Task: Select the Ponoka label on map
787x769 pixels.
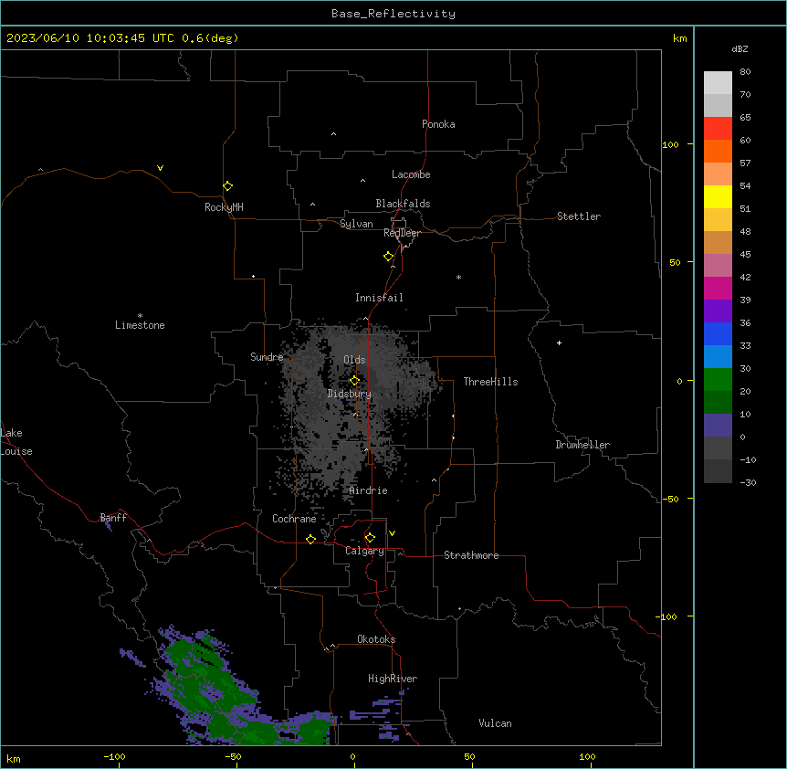Action: click(x=438, y=124)
